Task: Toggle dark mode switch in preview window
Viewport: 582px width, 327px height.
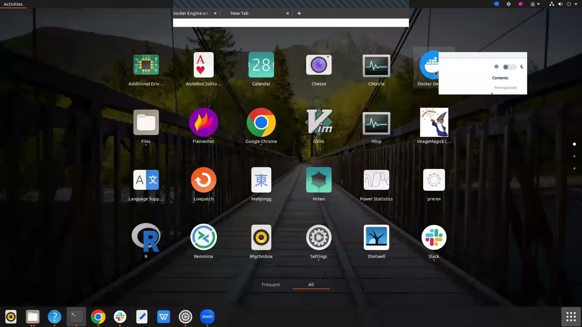Action: (x=510, y=67)
